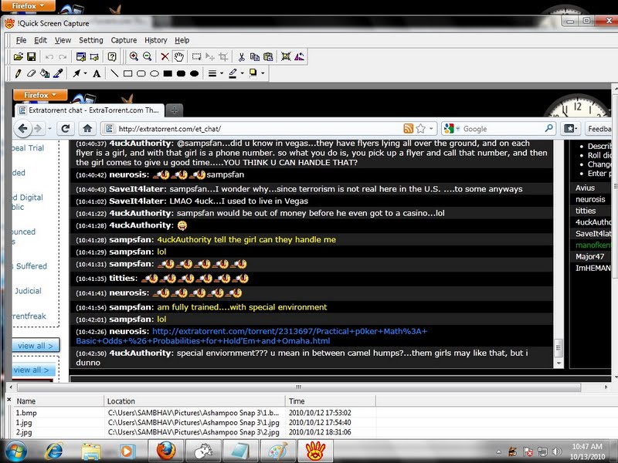Open the History menu
The image size is (618, 463).
[x=155, y=40]
